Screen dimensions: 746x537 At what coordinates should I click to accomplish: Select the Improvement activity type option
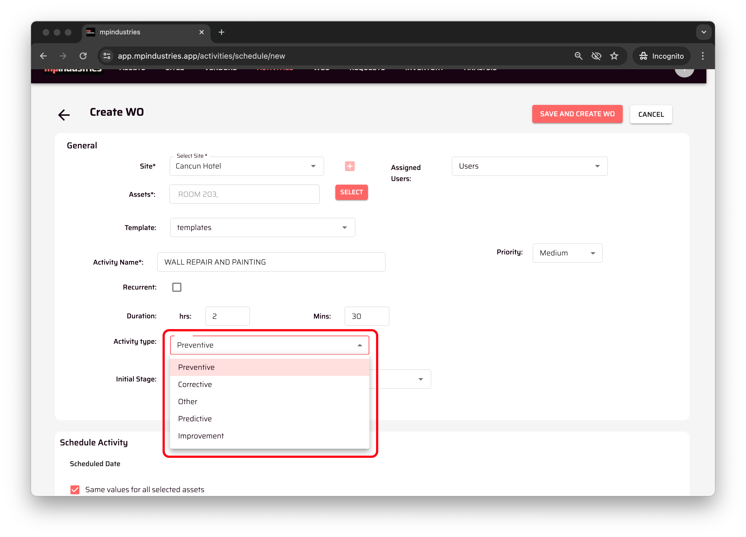click(201, 436)
